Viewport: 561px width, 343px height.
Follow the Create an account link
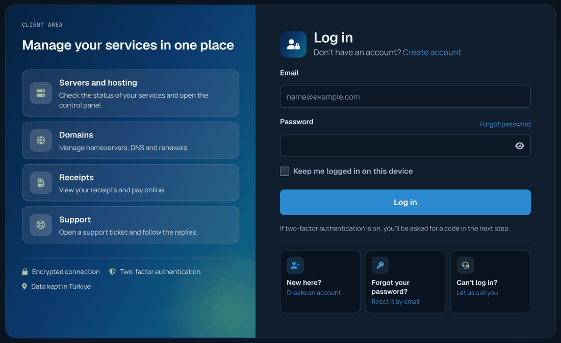[314, 293]
